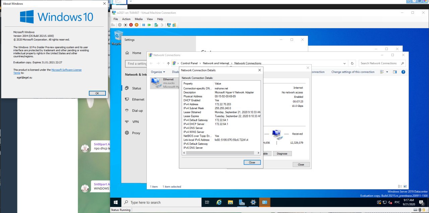Click the Ethernet adapter icon in Network Connections
429x213 pixels.
click(156, 82)
